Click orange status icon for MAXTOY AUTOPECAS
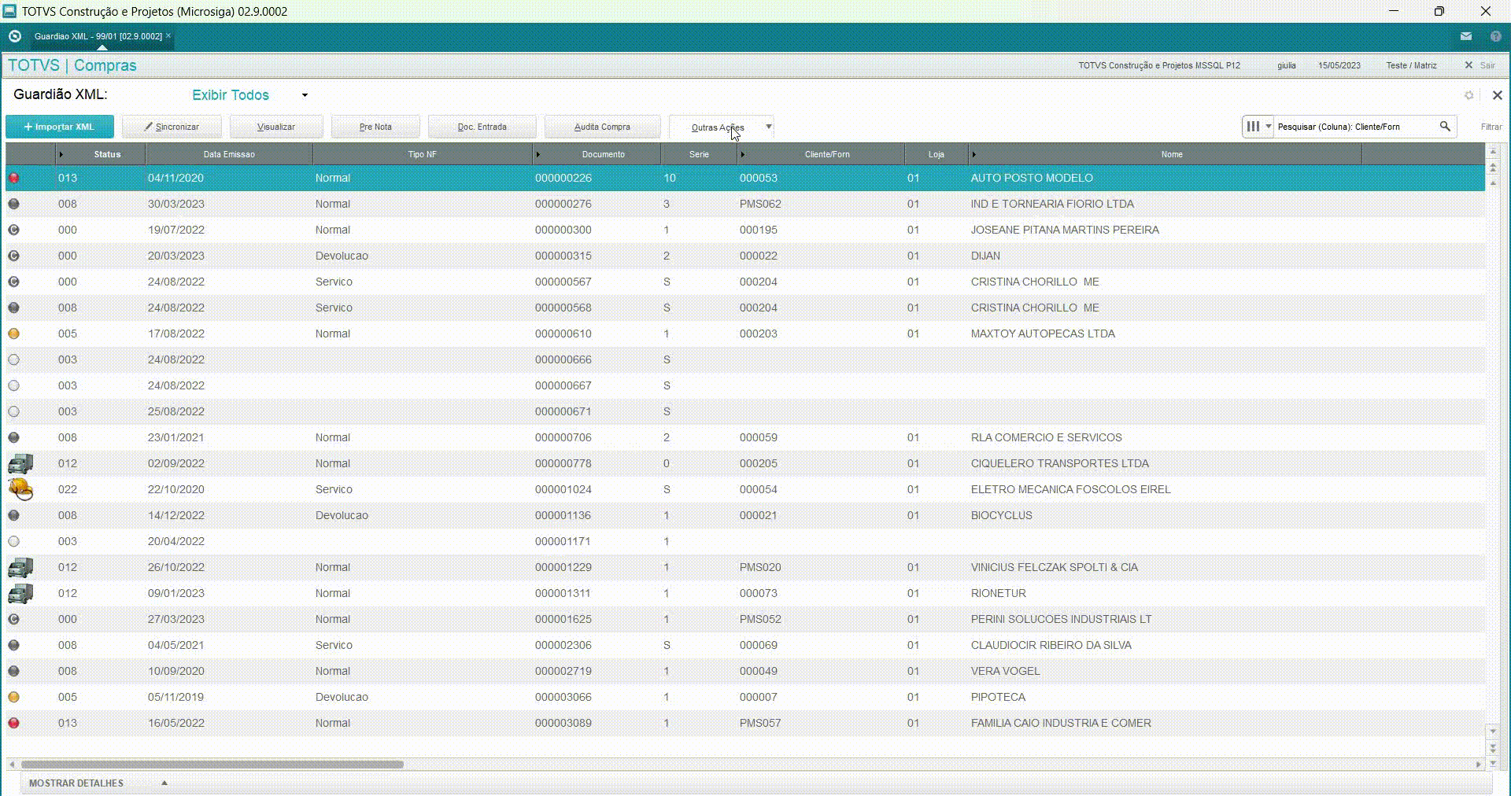Viewport: 1511px width, 796px height. click(x=13, y=334)
